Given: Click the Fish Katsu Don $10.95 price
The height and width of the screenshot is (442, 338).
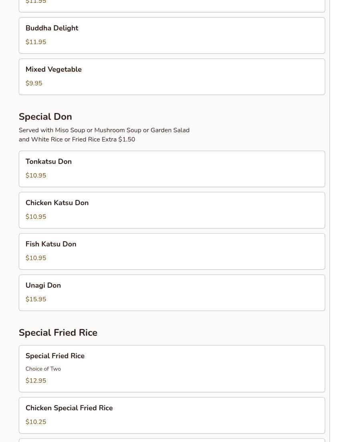Looking at the screenshot, I should (x=36, y=258).
